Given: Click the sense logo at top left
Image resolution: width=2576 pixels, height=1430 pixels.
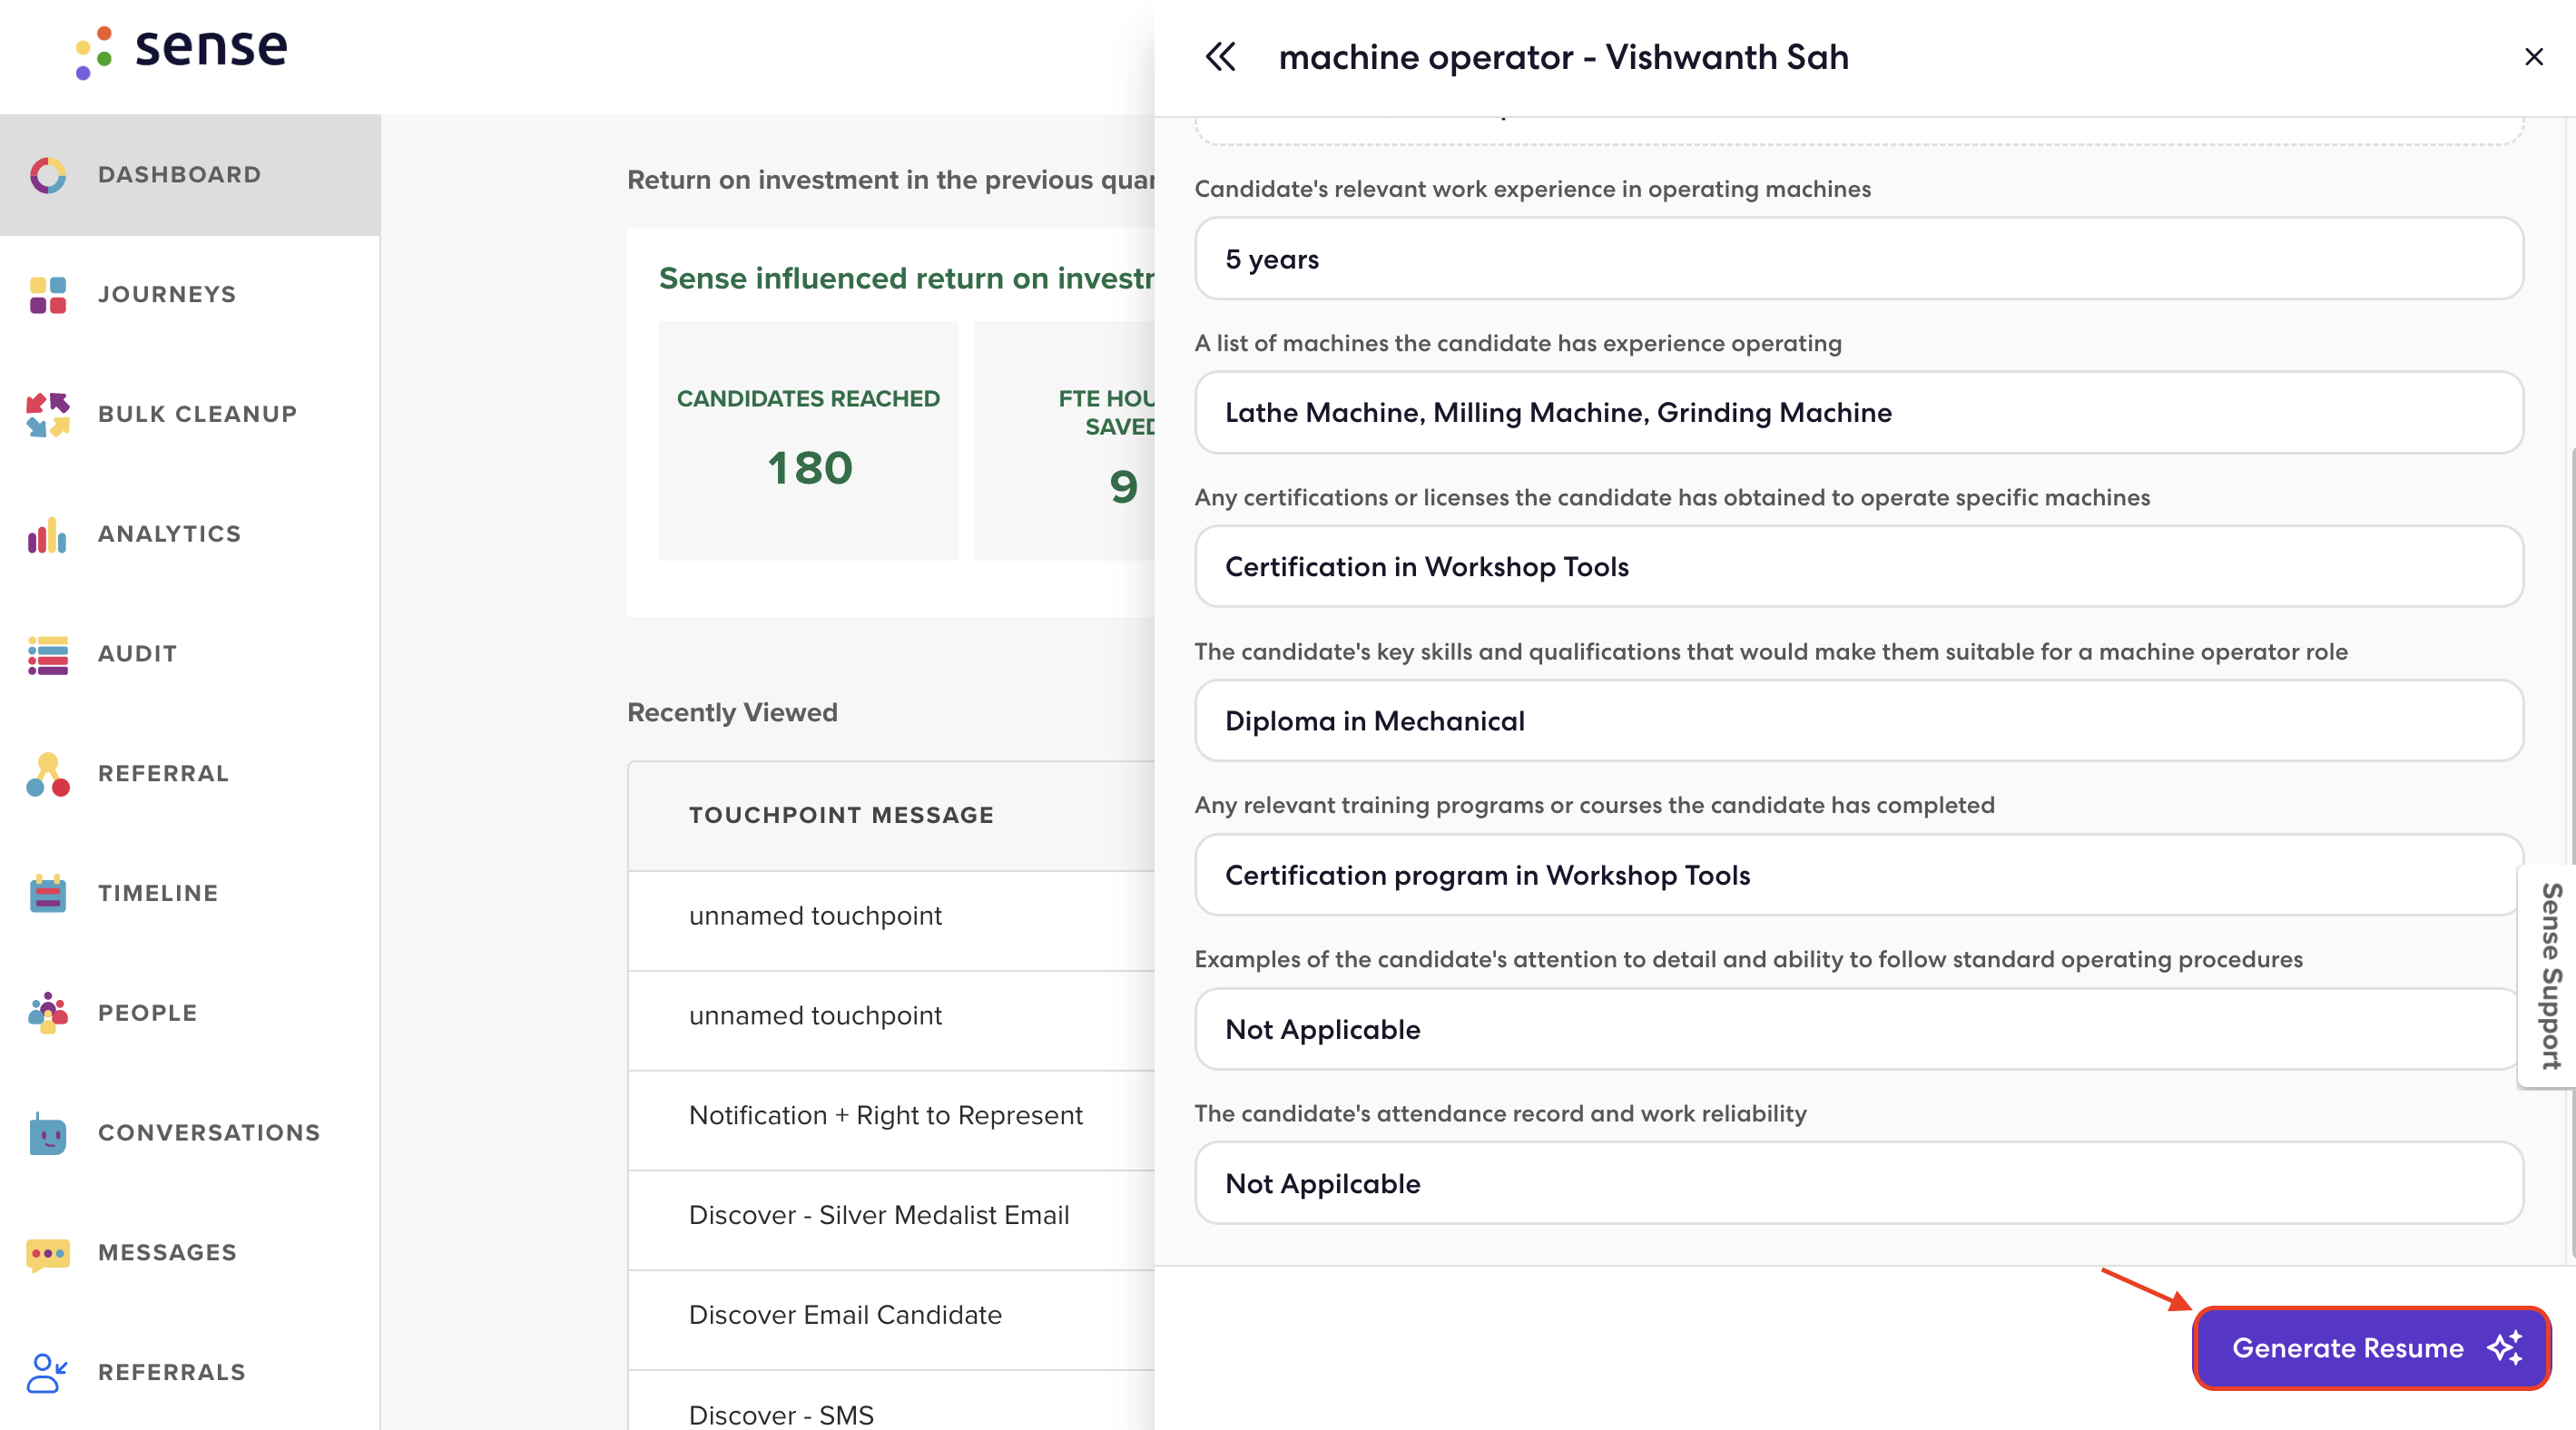Looking at the screenshot, I should pos(182,50).
